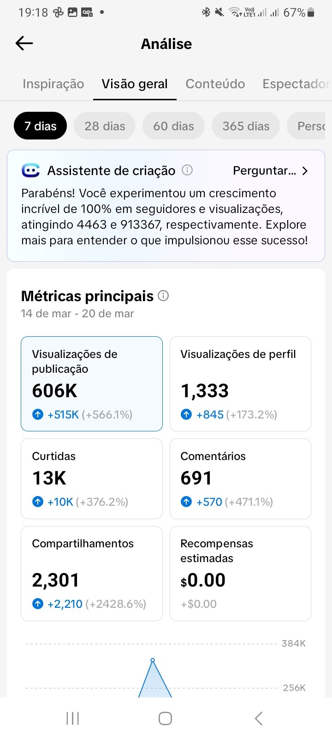
Task: Switch to the Conteúdo tab
Action: [215, 84]
